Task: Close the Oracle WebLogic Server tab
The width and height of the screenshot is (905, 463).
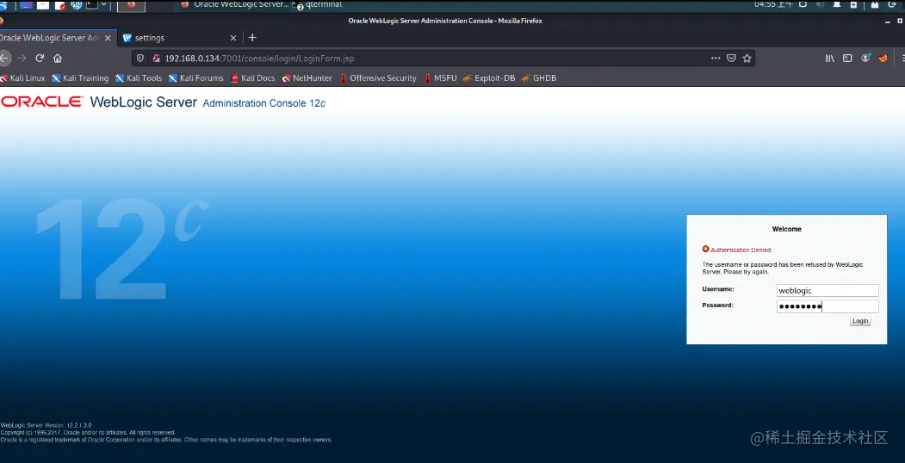Action: tap(108, 38)
